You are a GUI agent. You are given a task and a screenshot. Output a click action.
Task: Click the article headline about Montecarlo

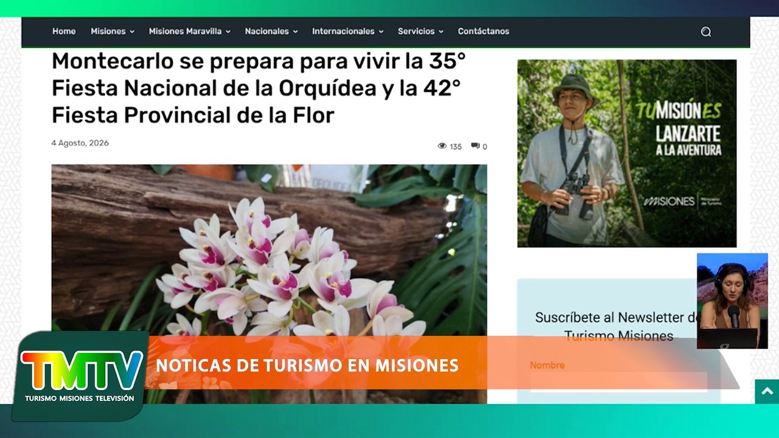point(259,88)
